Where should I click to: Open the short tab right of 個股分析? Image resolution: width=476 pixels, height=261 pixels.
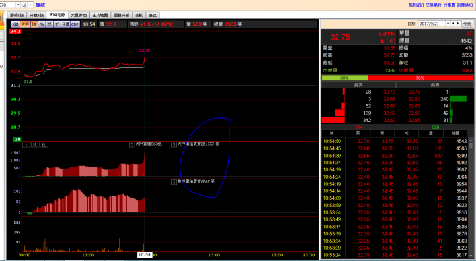(x=139, y=15)
